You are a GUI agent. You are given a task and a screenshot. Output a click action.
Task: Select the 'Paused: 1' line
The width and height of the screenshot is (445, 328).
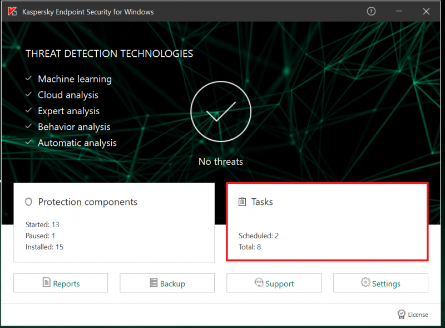(x=42, y=236)
